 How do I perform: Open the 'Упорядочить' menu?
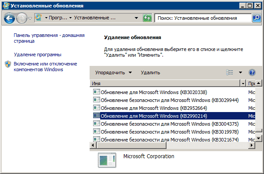tap(113, 72)
